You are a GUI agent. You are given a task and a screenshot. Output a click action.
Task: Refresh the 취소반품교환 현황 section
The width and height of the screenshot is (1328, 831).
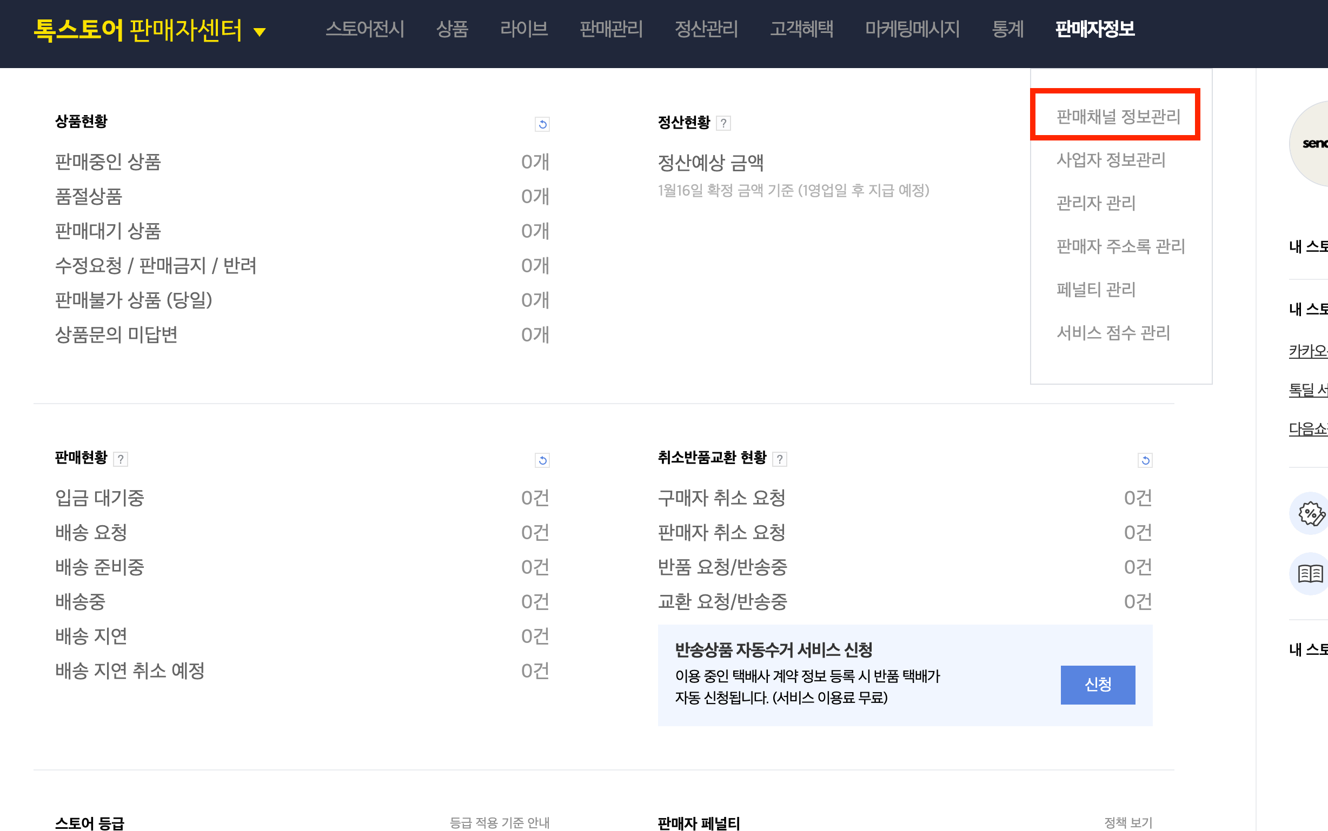tap(1145, 460)
